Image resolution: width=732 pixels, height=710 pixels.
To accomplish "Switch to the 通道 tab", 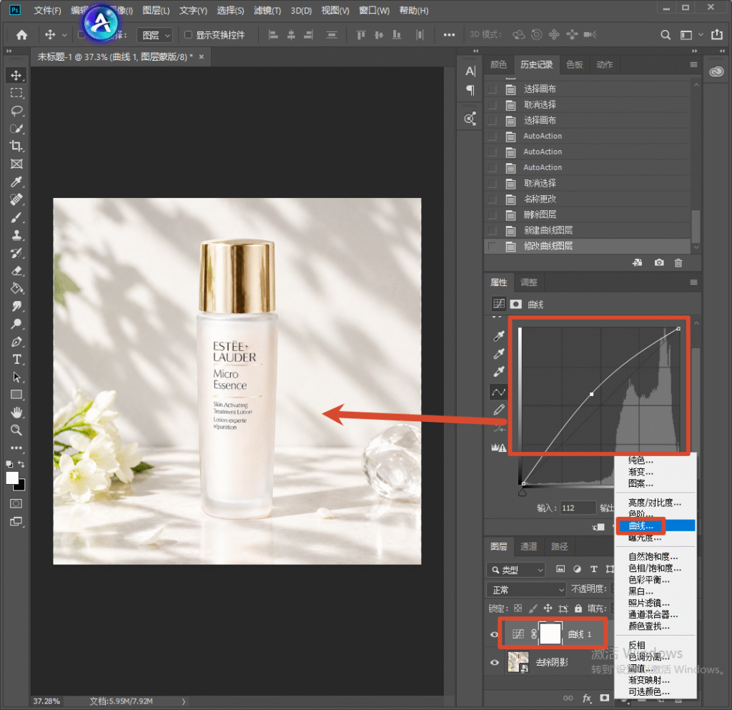I will point(528,546).
